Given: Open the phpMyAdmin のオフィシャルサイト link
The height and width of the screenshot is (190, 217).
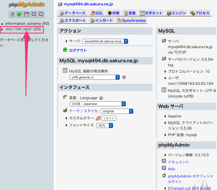Looking at the screenshot, I should coord(191,179).
